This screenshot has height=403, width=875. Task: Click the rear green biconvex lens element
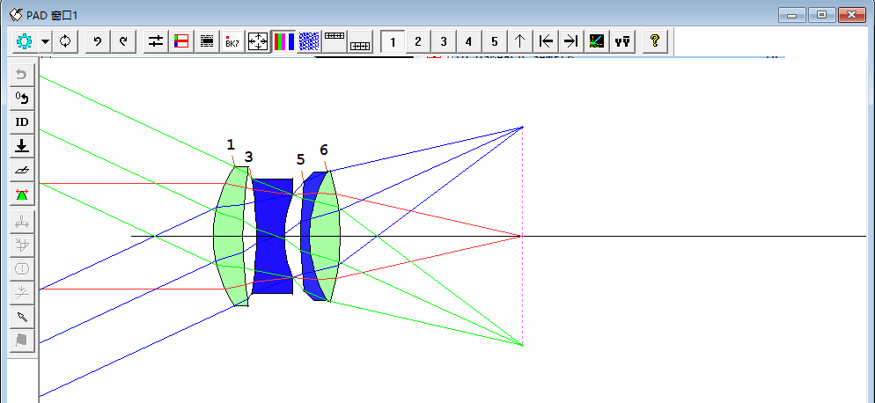327,236
